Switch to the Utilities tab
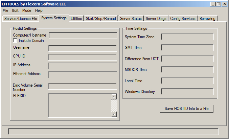 [x=76, y=19]
